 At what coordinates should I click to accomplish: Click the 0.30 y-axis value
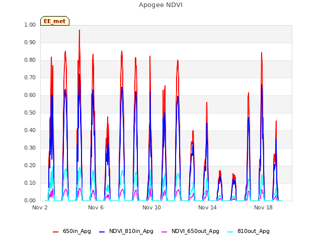click(30, 148)
